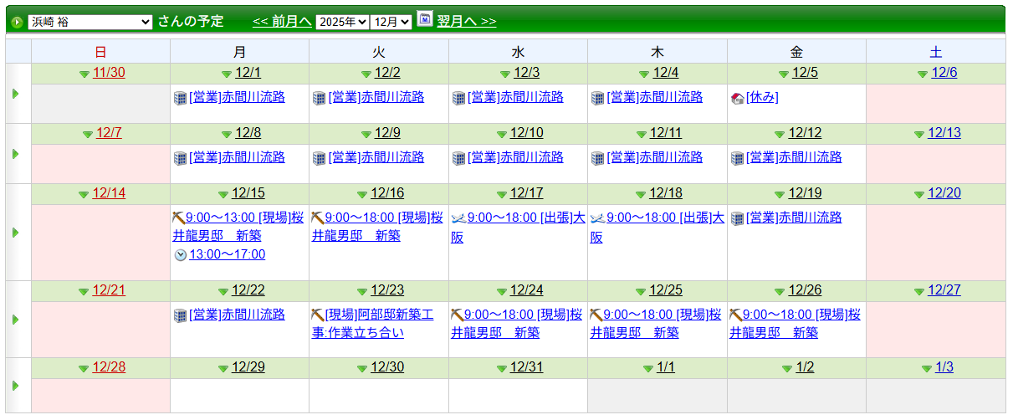
Task: Go to next month via 翌月へ
Action: (466, 21)
